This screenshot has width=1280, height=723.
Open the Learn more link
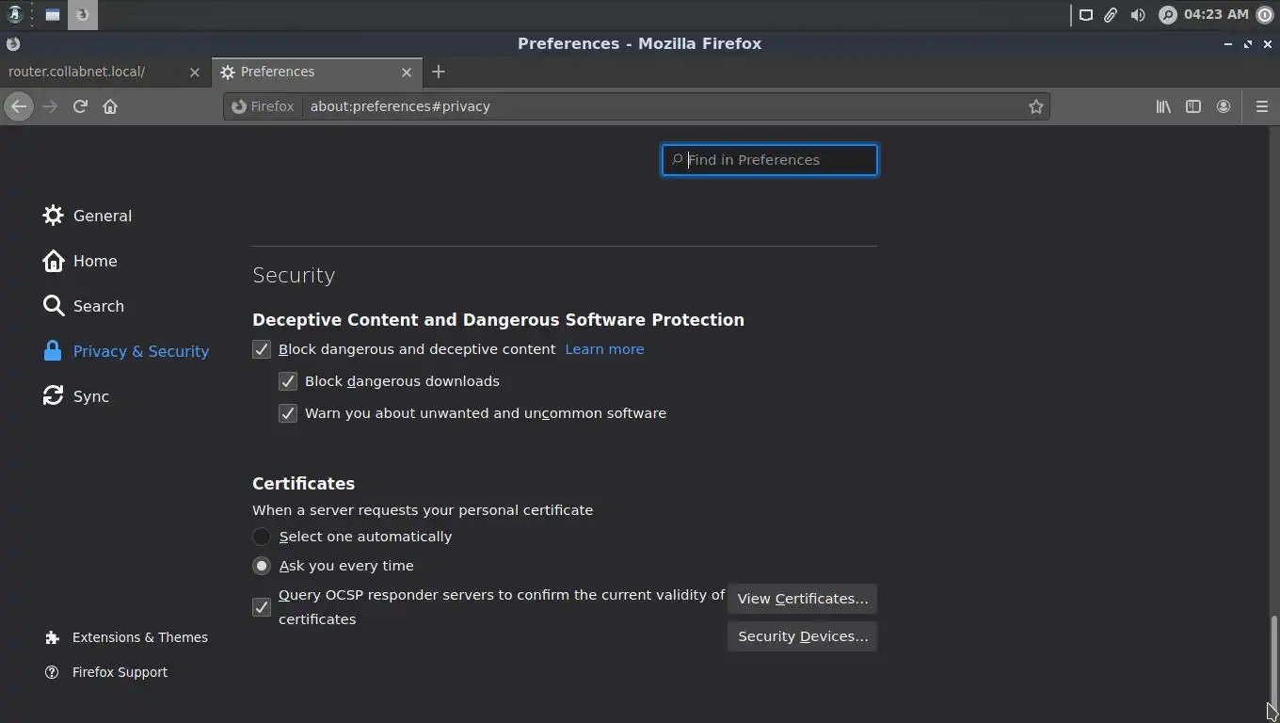(604, 349)
